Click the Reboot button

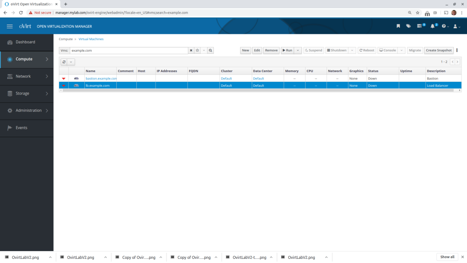(367, 50)
